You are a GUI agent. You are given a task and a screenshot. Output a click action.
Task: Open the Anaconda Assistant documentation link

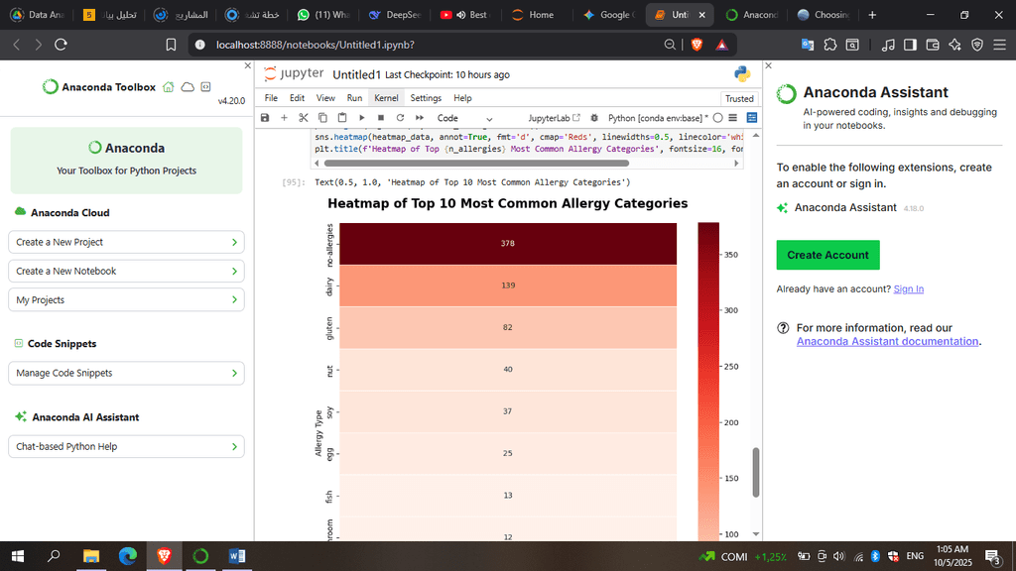887,341
